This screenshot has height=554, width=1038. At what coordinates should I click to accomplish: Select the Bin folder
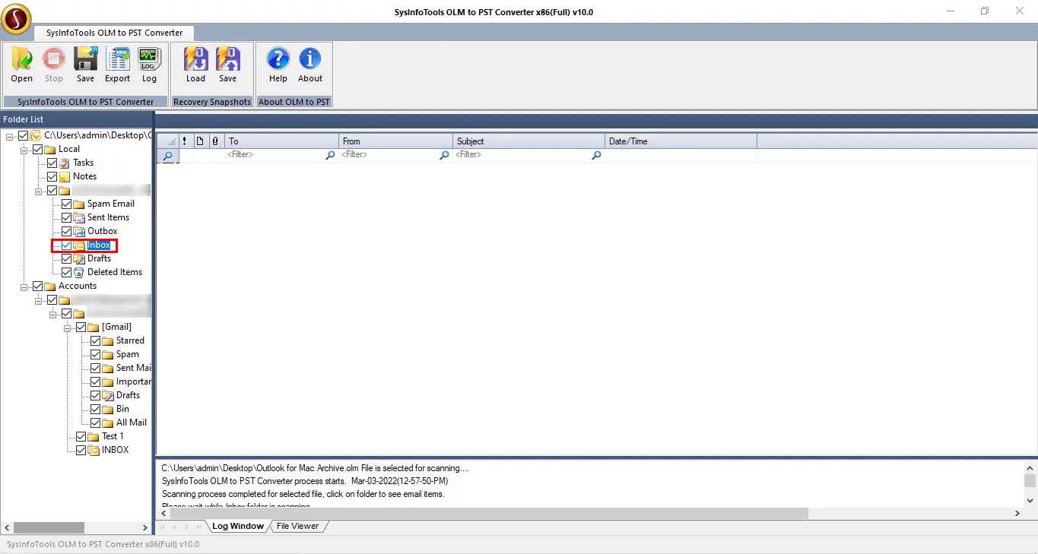pos(122,409)
